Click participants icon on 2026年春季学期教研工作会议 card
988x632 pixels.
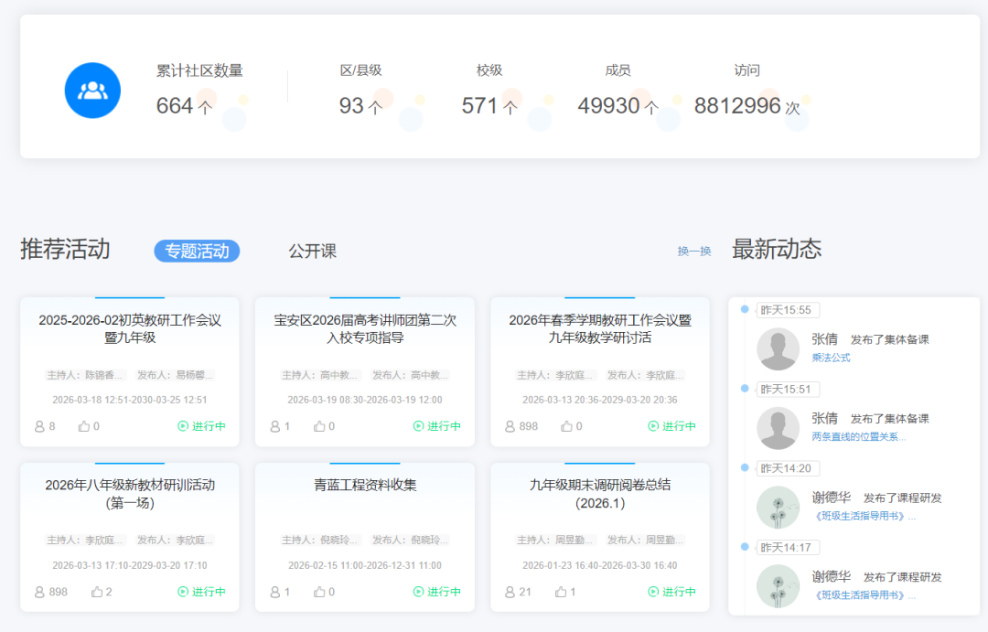point(510,426)
